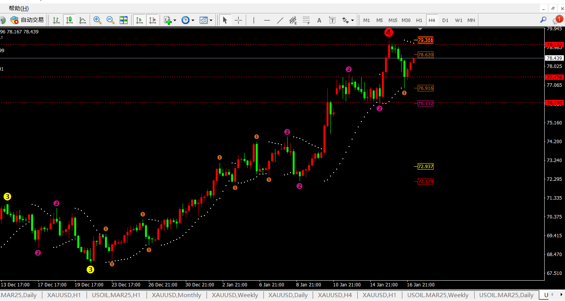Zoom out of the chart

coord(110,20)
